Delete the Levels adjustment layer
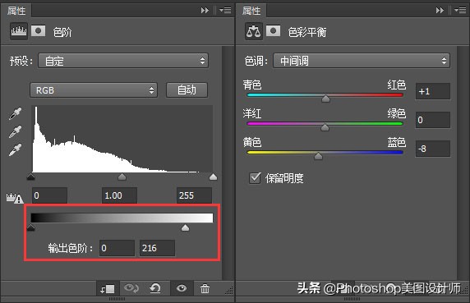 [x=205, y=288]
